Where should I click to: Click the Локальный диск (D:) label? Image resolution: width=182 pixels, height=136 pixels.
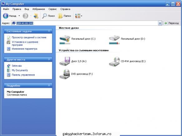coord(133,39)
